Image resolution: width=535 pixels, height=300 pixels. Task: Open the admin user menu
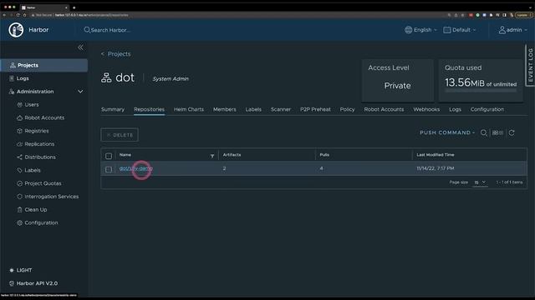[x=512, y=30]
